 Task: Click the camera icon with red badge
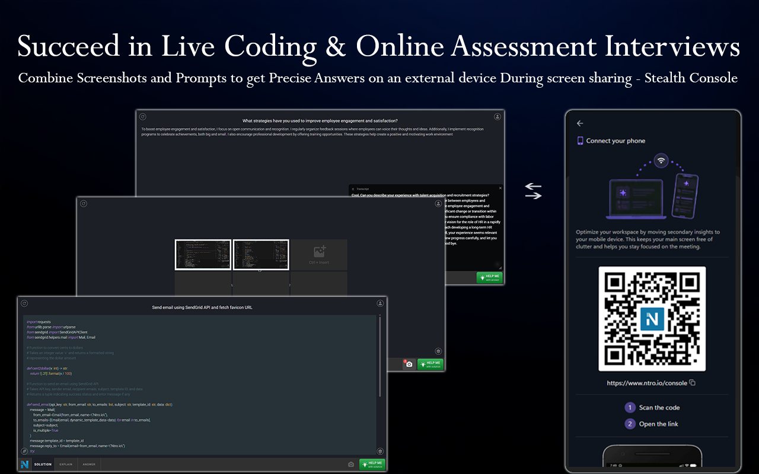click(409, 364)
